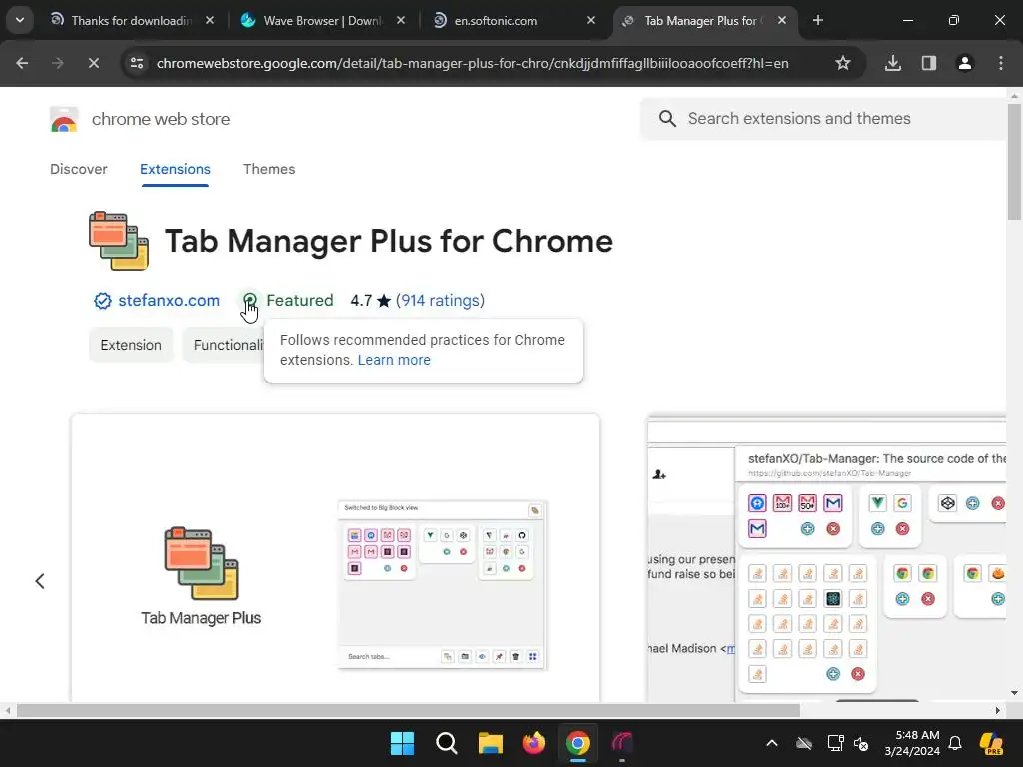Toggle the Chrome side panel
The width and height of the screenshot is (1023, 767).
click(928, 63)
